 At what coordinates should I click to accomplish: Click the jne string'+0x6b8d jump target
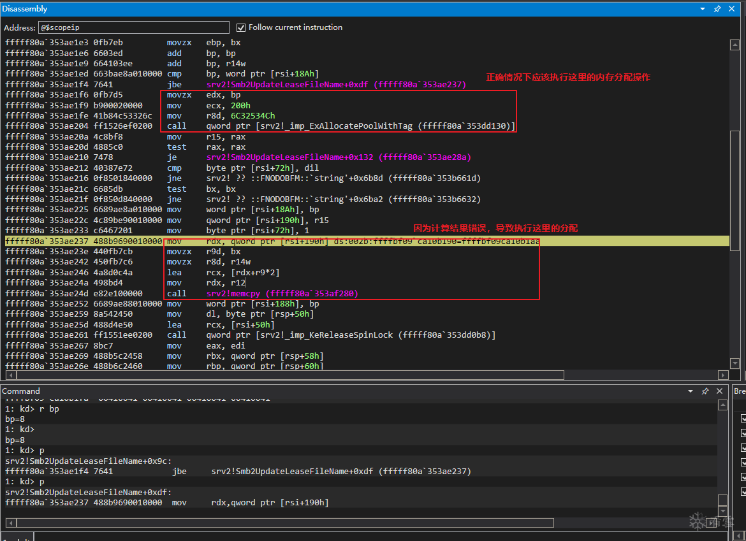pos(344,178)
